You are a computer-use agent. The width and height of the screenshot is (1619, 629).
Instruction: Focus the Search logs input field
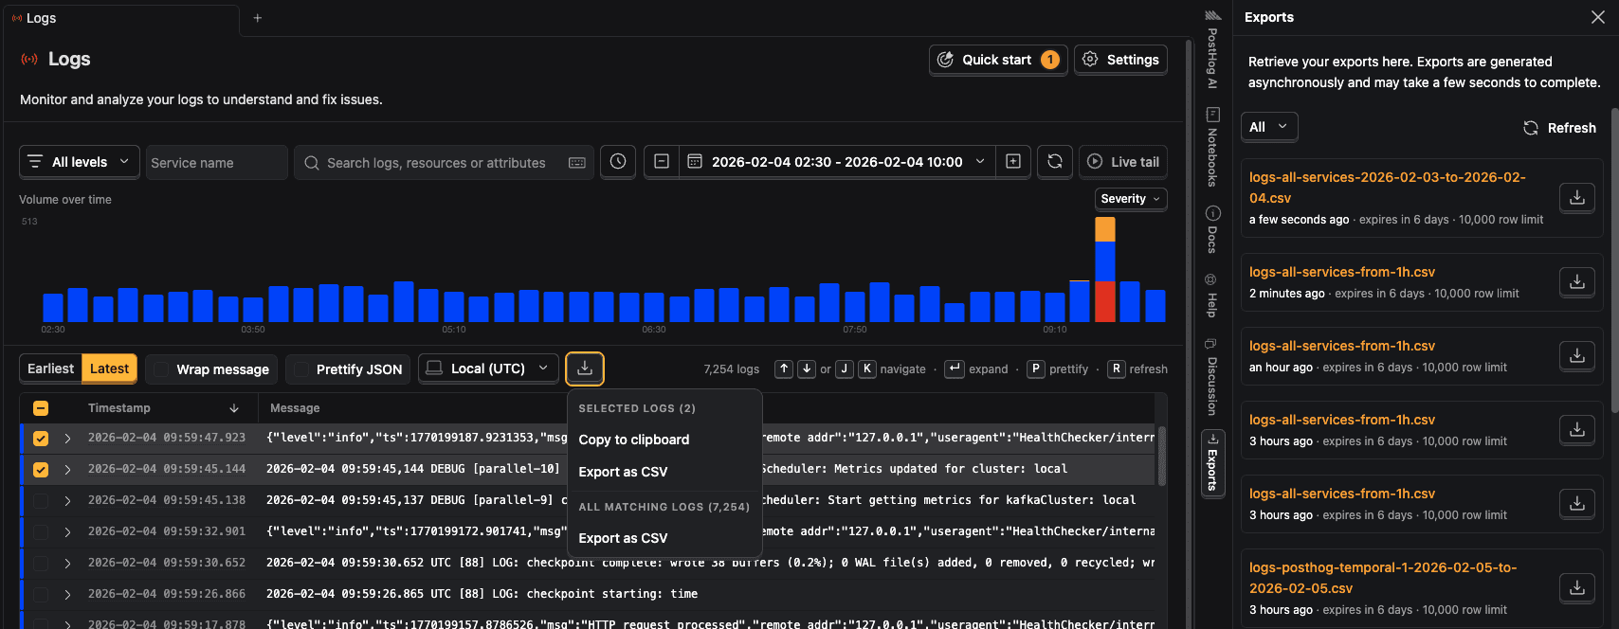pyautogui.click(x=444, y=162)
